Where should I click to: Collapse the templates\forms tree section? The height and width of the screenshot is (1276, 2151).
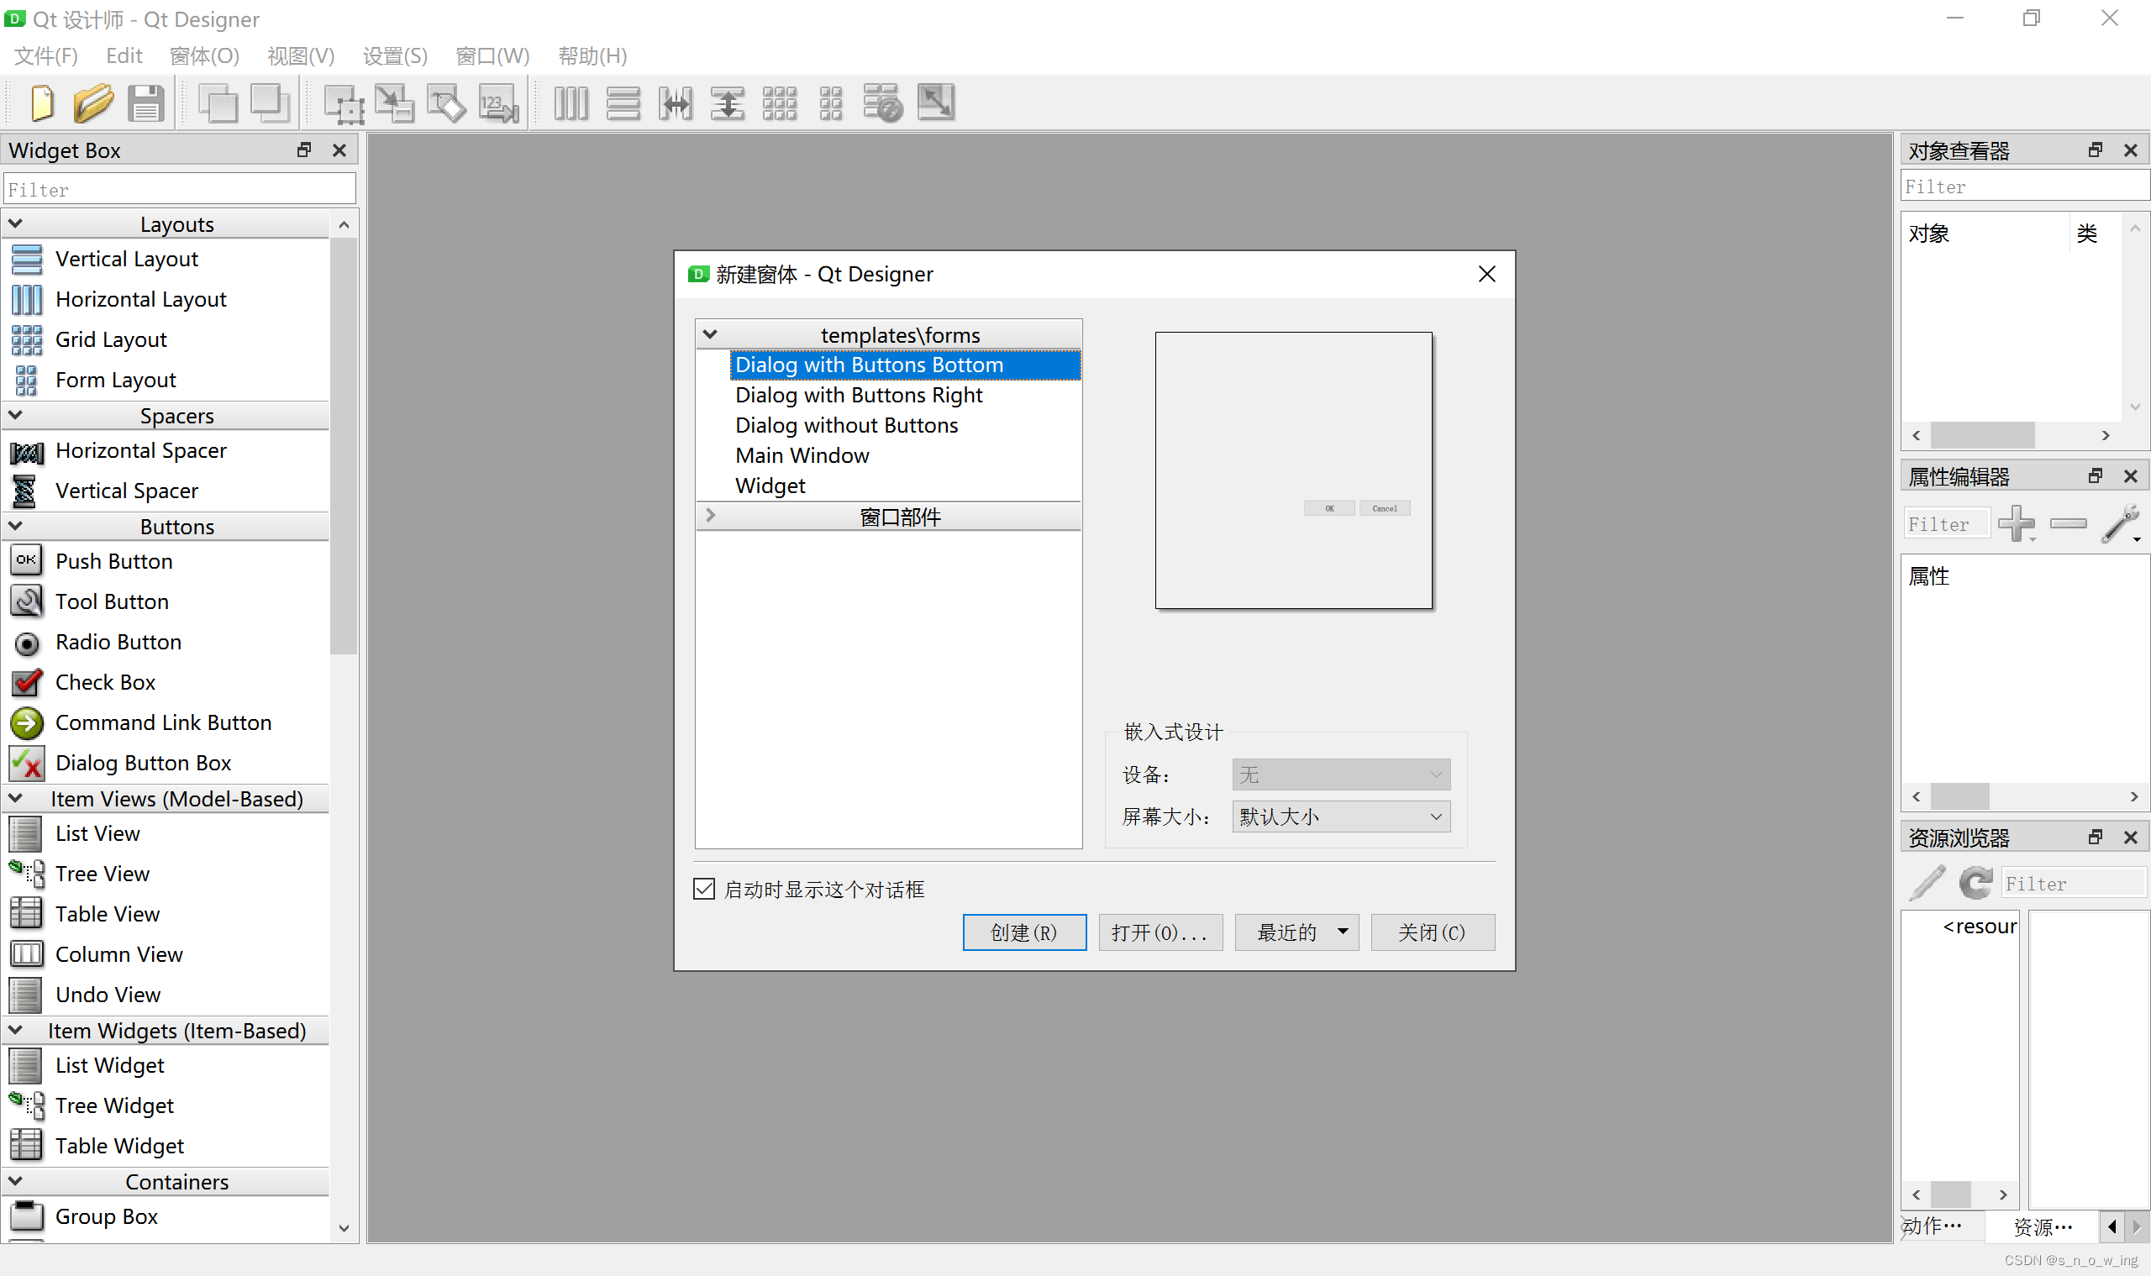tap(710, 334)
